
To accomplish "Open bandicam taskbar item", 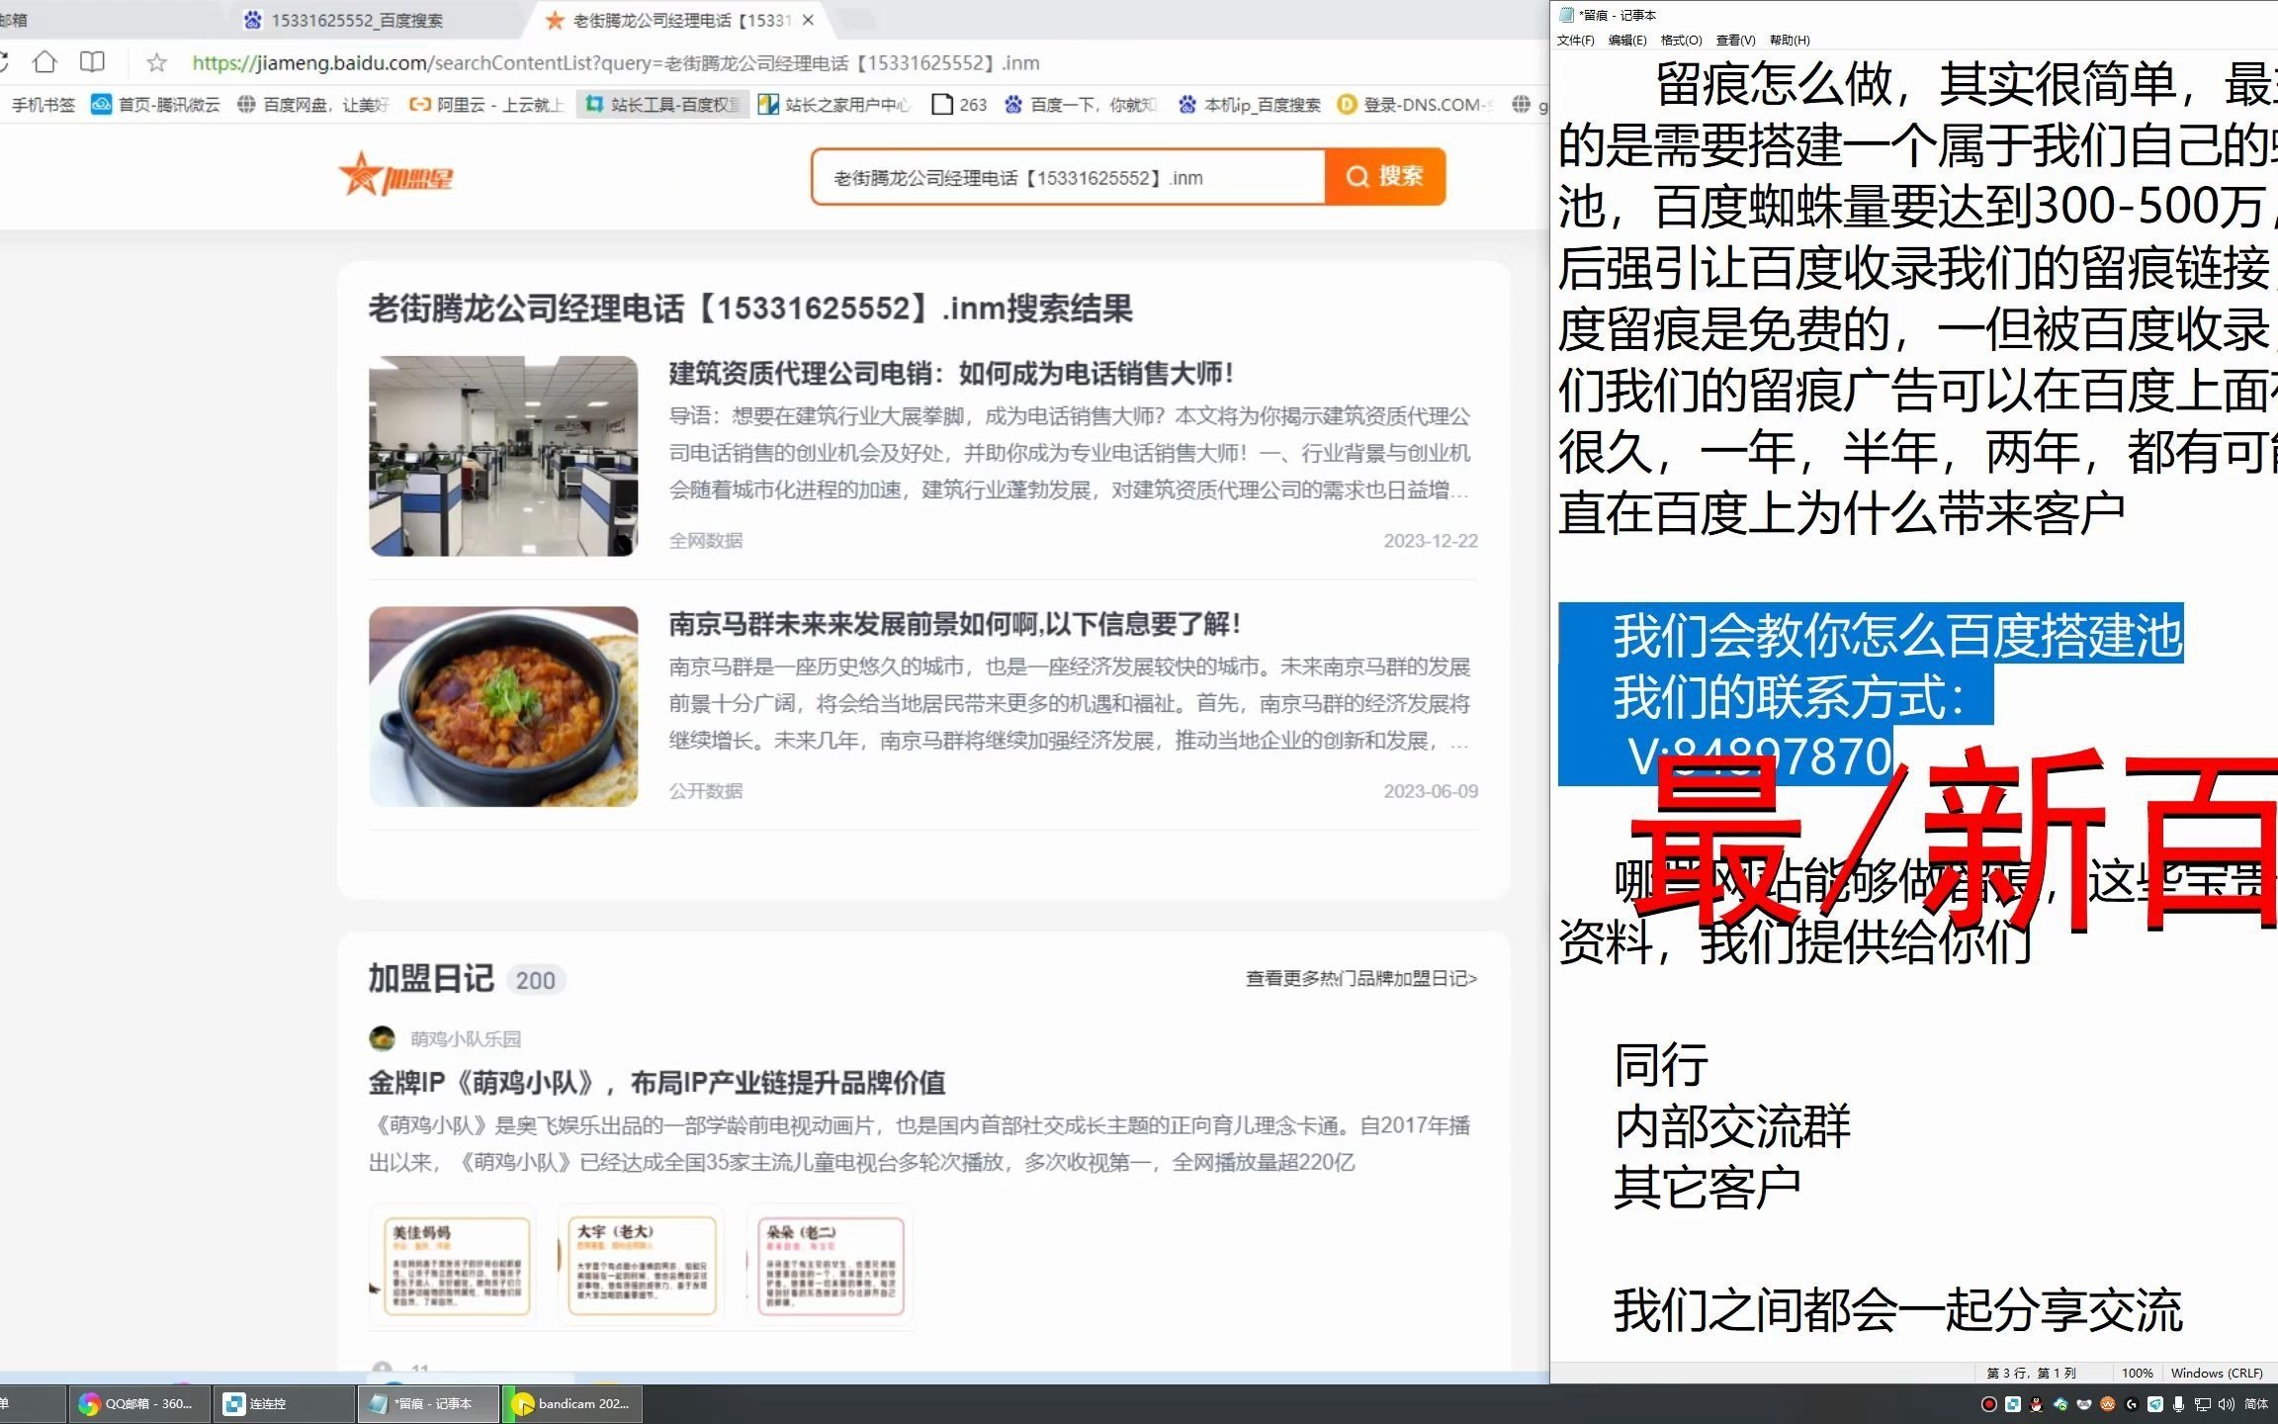I will click(573, 1404).
